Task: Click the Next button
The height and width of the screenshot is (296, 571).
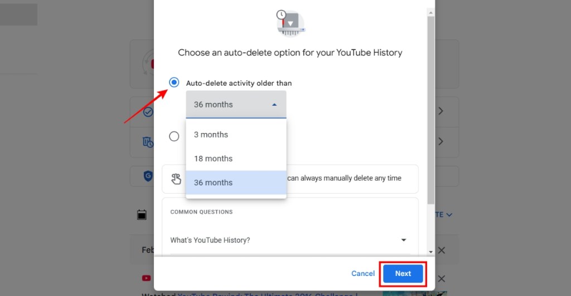Action: coord(403,274)
